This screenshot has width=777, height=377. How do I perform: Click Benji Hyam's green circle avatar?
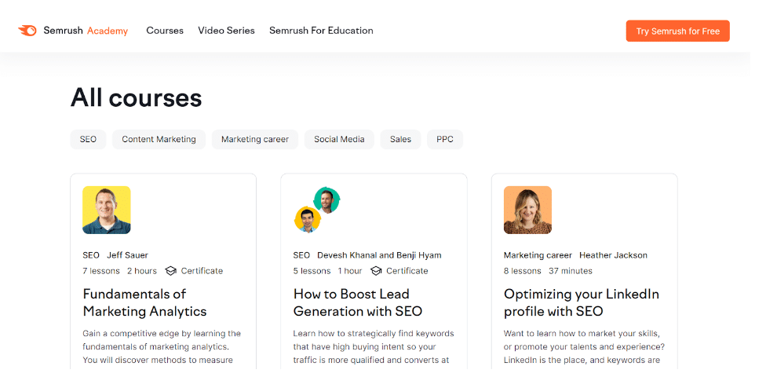click(x=326, y=200)
